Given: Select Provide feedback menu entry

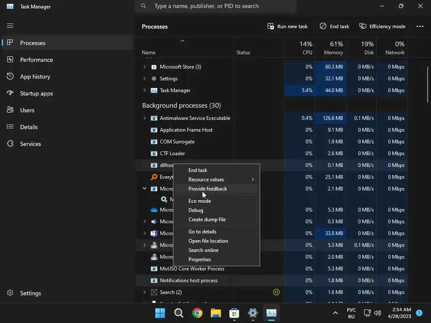Looking at the screenshot, I should coord(216,189).
